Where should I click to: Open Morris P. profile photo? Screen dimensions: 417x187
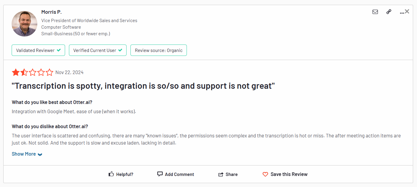tap(24, 24)
